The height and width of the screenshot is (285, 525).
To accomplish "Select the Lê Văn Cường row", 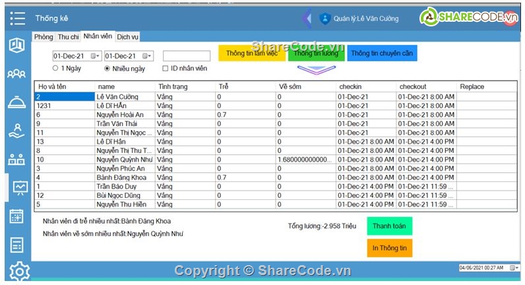I will 276,97.
